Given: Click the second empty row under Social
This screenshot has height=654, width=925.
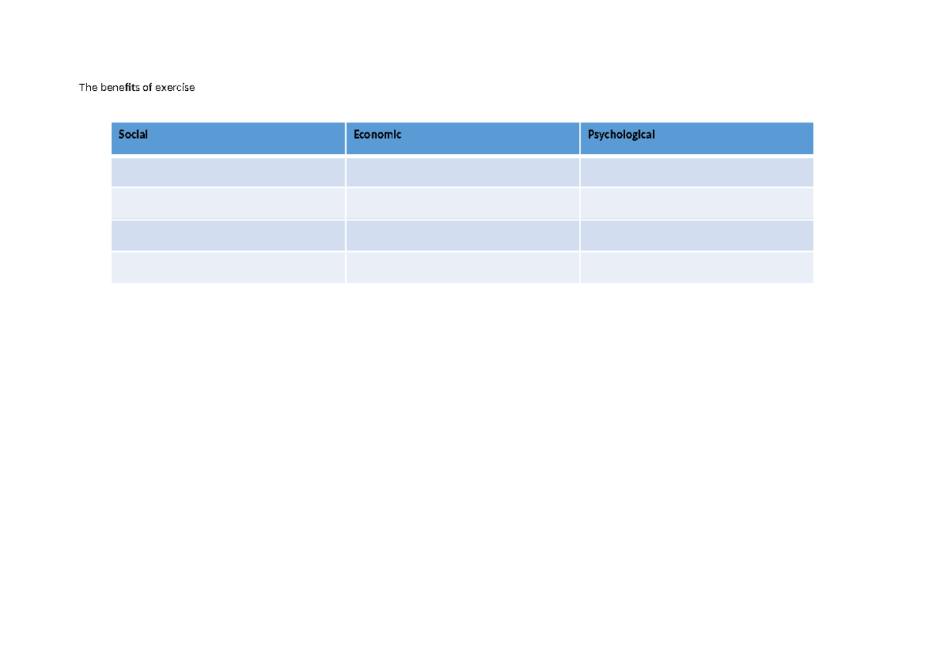Looking at the screenshot, I should point(228,204).
